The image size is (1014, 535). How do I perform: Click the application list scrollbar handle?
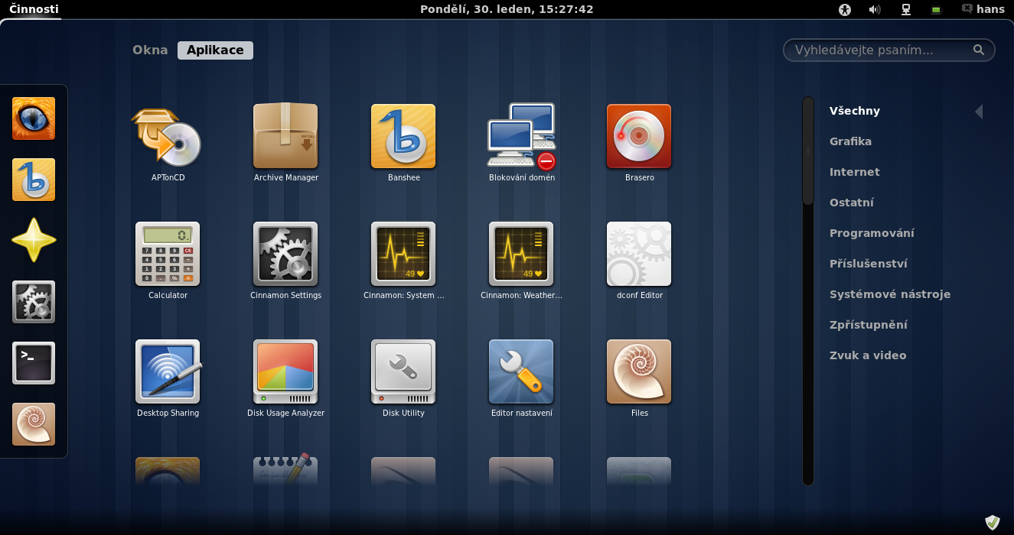click(x=807, y=151)
